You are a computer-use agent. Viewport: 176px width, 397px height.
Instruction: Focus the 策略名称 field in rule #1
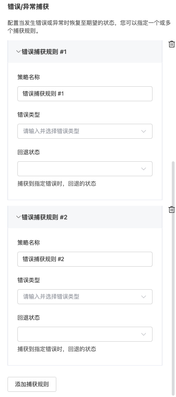(x=85, y=94)
